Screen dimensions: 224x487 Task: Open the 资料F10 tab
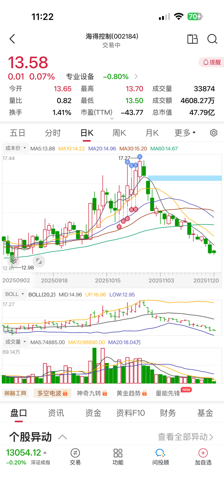(x=130, y=413)
